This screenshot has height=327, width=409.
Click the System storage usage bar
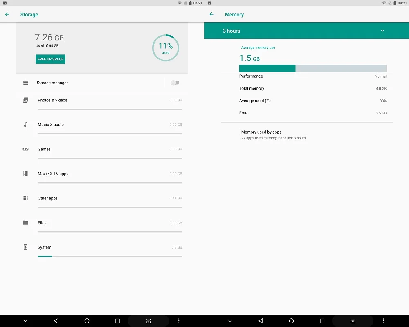tap(110, 256)
